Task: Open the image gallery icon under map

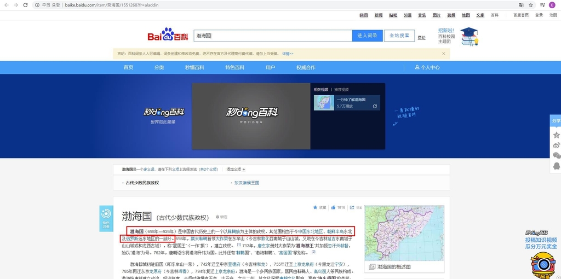Action: [372, 267]
